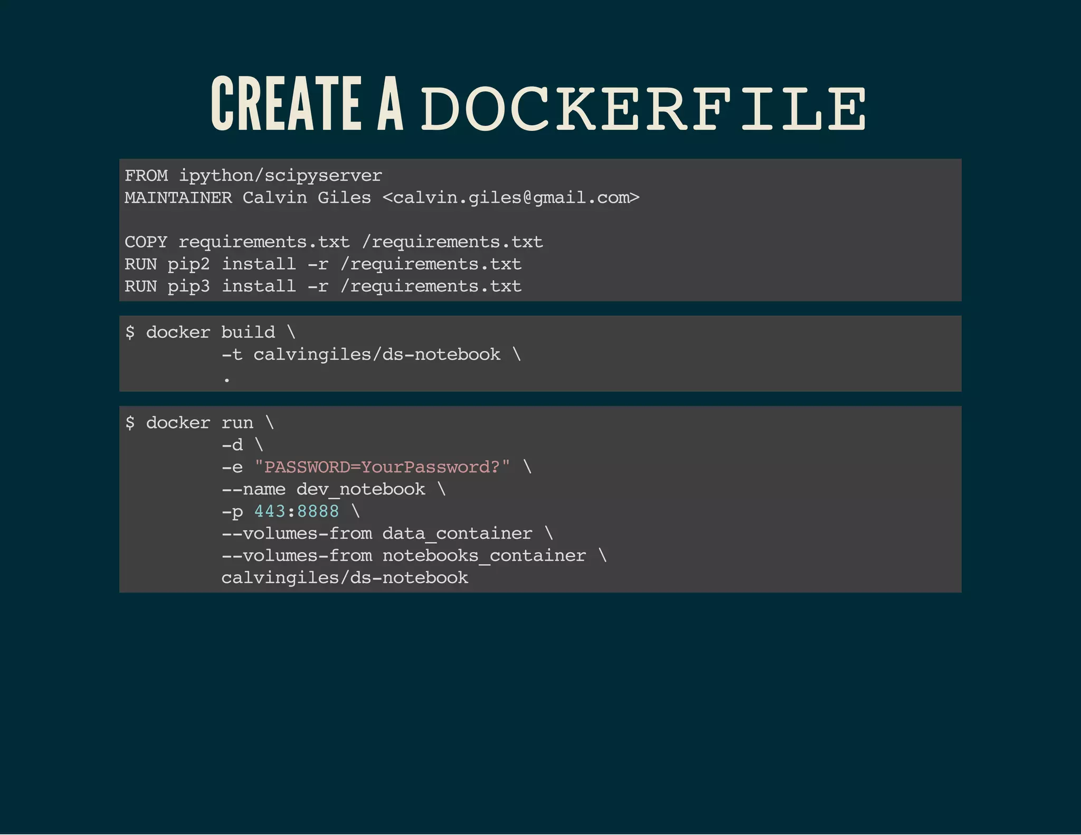Screen dimensions: 1081x835
Task: Click the CREATE A DOCKERFILE slide title
Action: pos(538,105)
